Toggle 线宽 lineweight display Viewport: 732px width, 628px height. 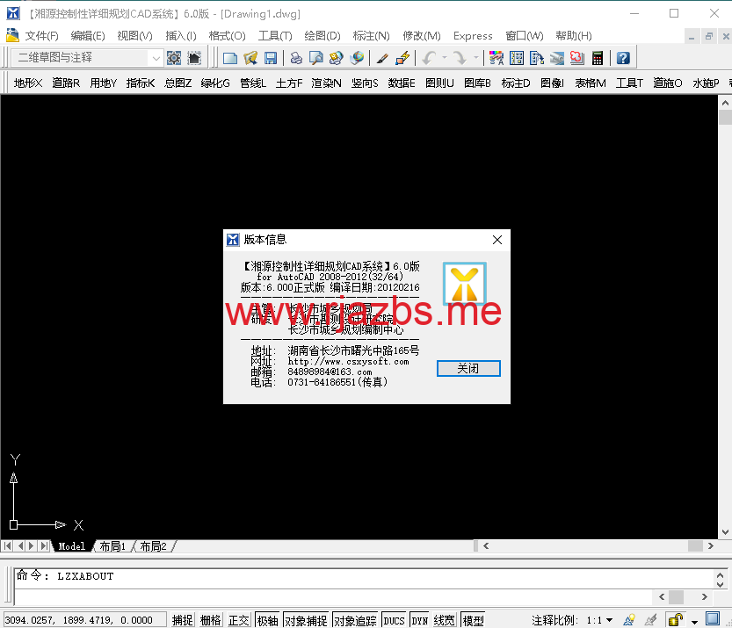point(444,620)
